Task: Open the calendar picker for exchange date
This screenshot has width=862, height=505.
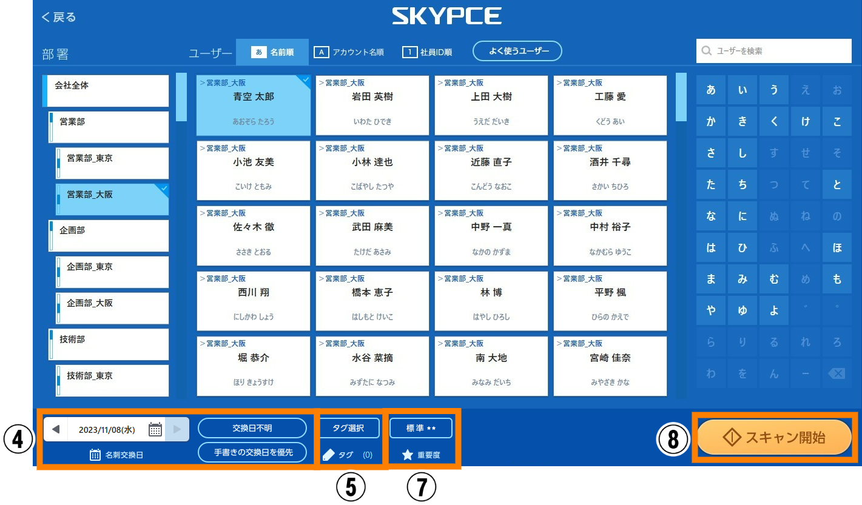Action: [155, 429]
